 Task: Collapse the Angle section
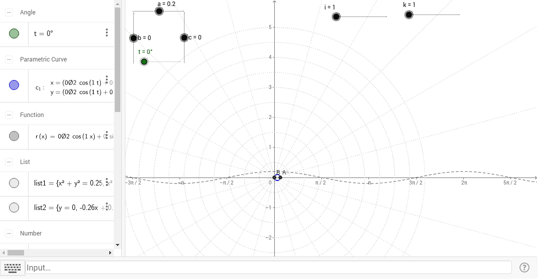tap(9, 12)
